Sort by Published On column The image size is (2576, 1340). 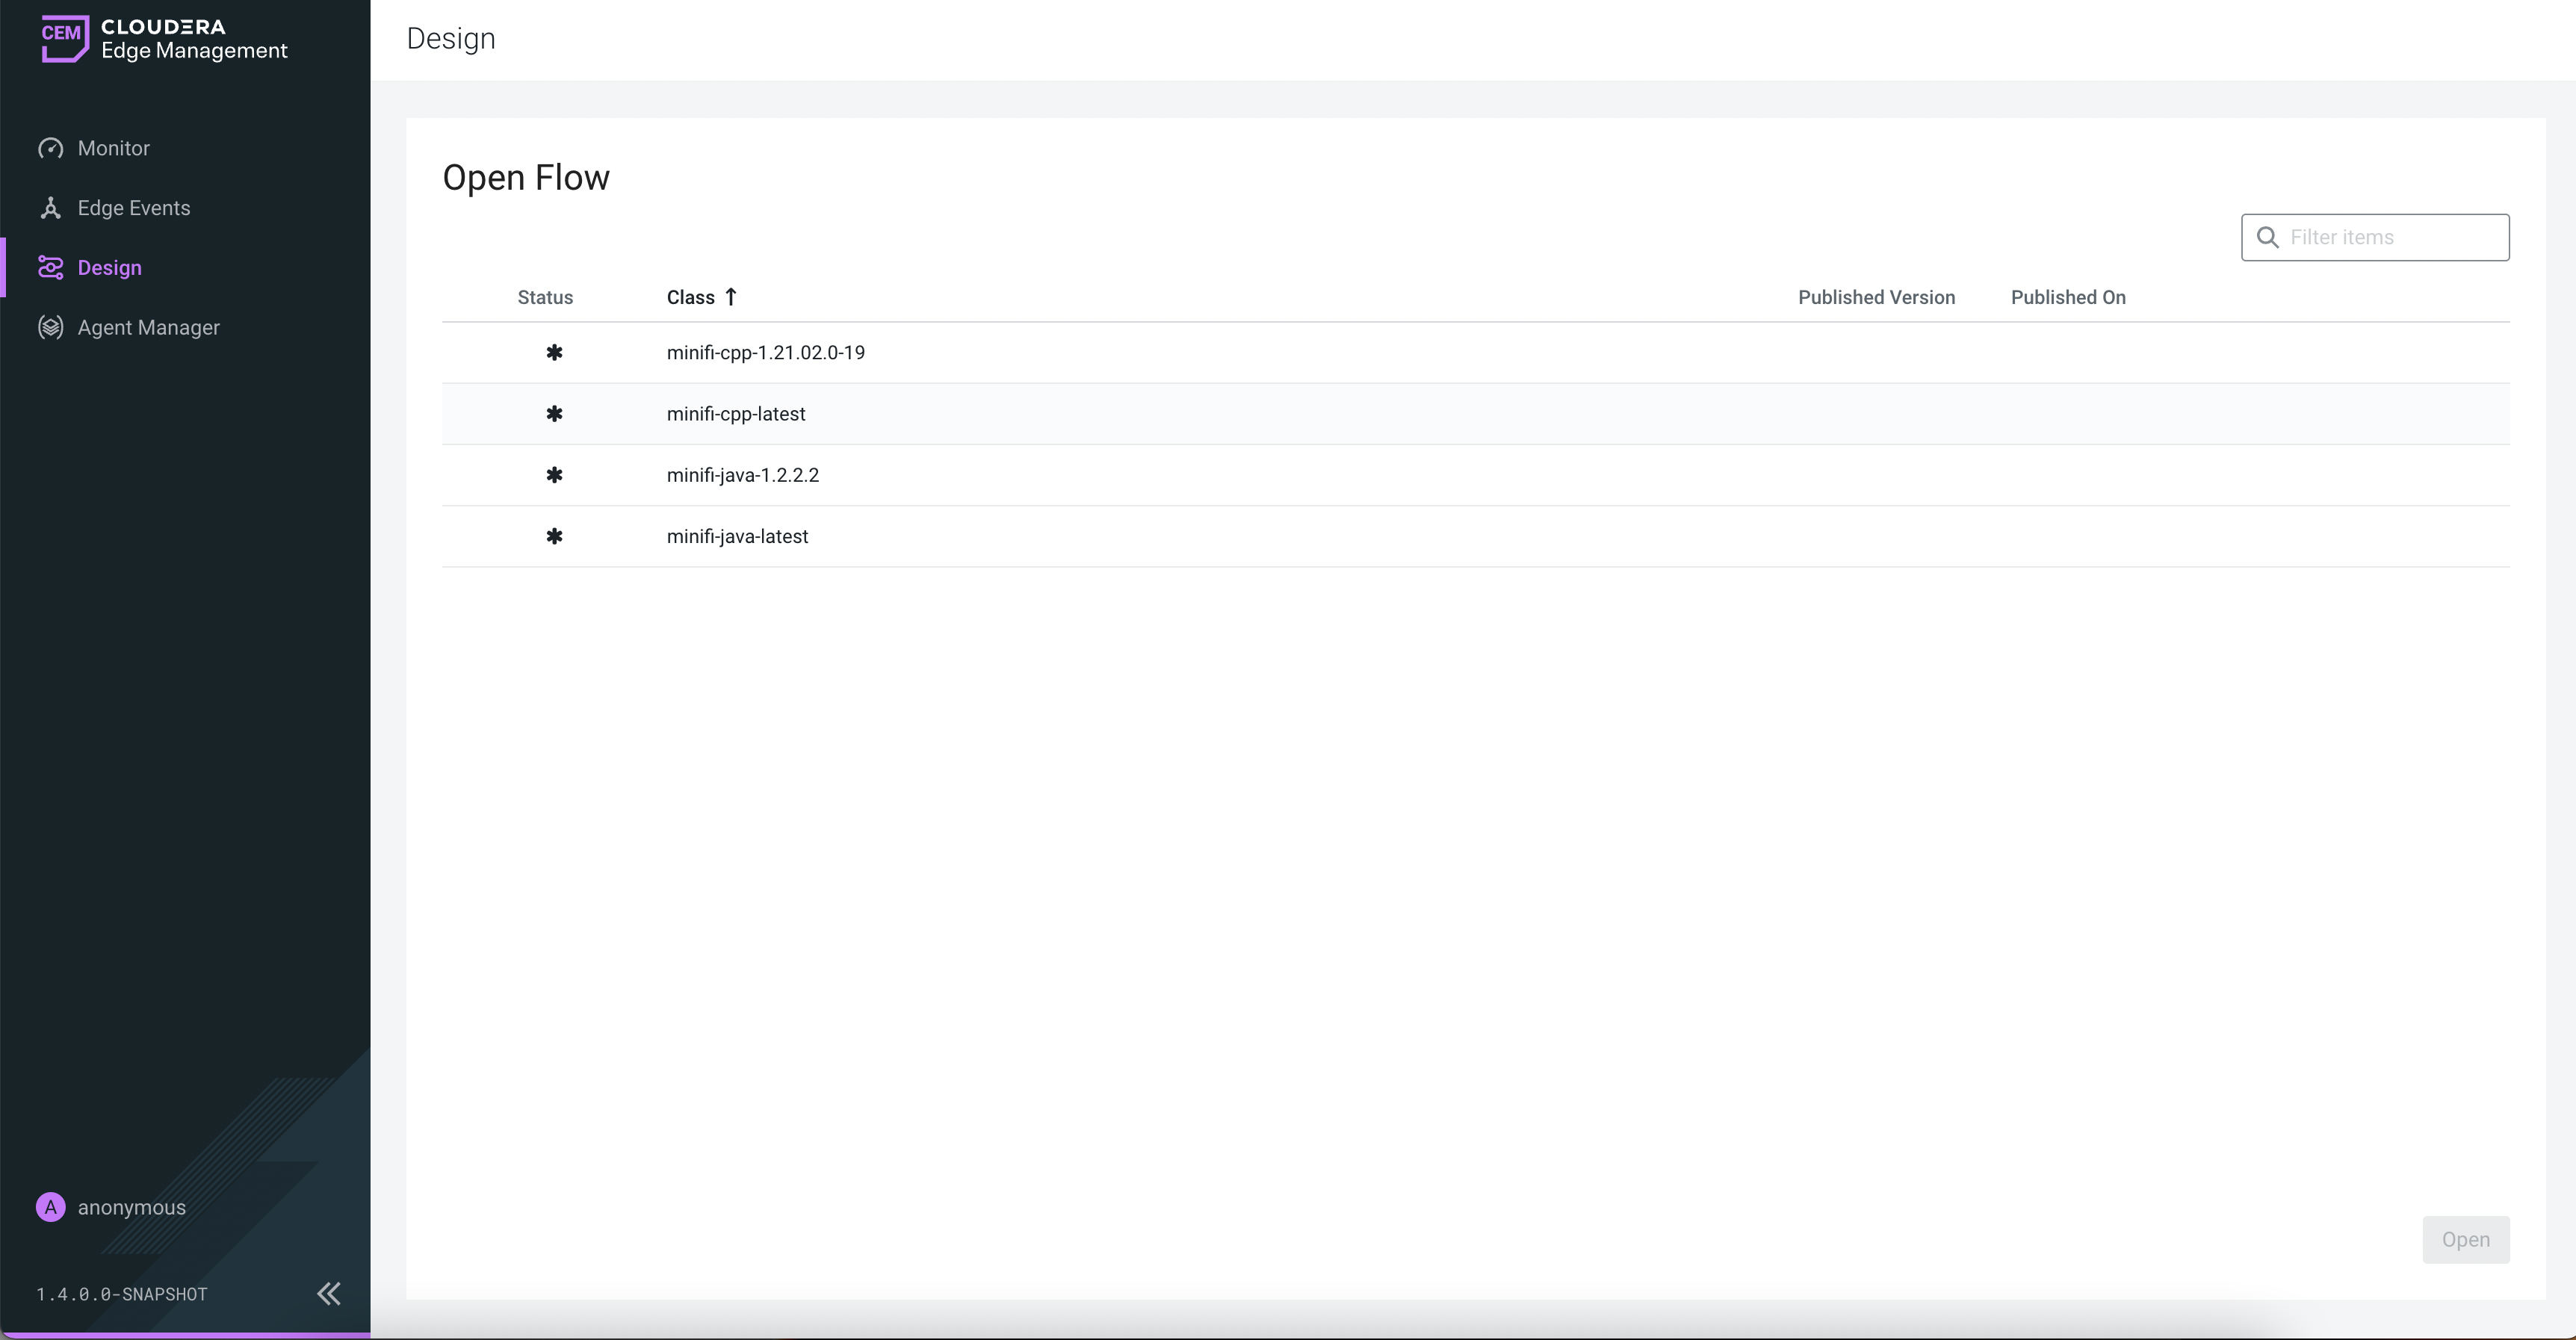(2067, 297)
